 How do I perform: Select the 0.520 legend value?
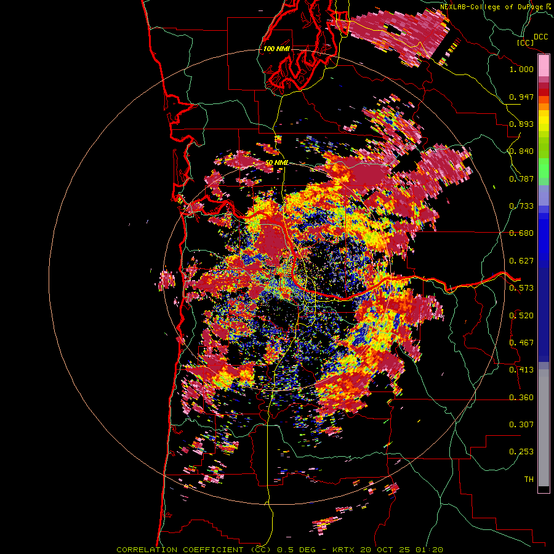521,316
